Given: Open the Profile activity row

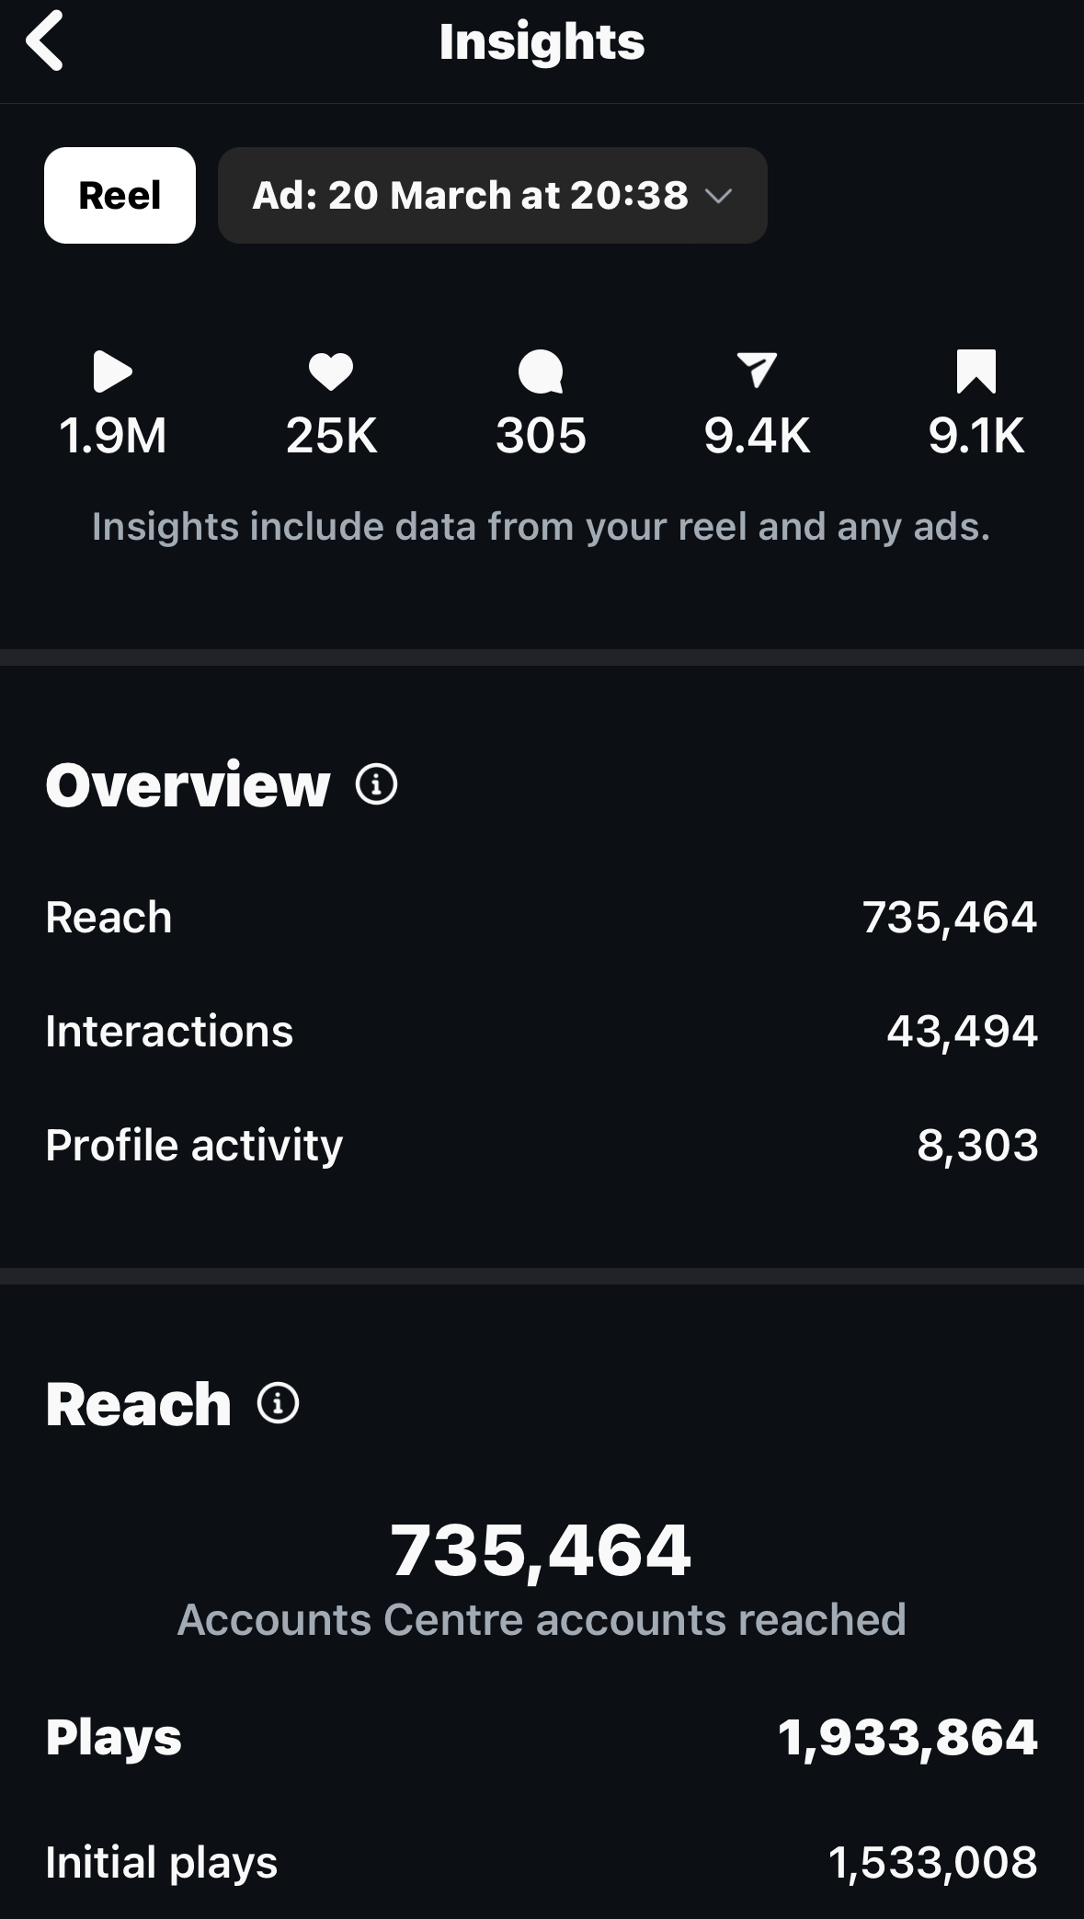Looking at the screenshot, I should [x=542, y=1145].
